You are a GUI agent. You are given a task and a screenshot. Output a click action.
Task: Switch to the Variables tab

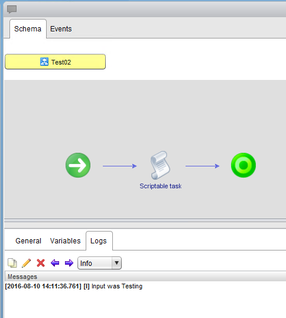click(x=65, y=241)
